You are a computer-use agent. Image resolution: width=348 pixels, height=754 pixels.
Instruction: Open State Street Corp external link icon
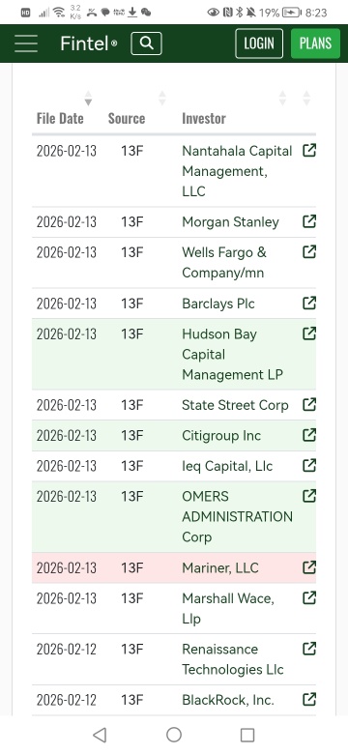(309, 404)
